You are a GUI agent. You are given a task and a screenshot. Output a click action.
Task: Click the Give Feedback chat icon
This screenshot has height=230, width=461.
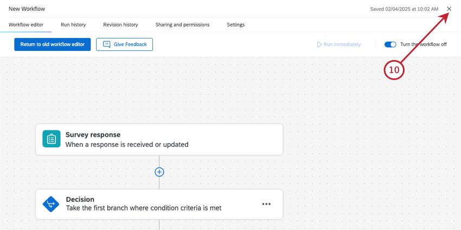[107, 44]
